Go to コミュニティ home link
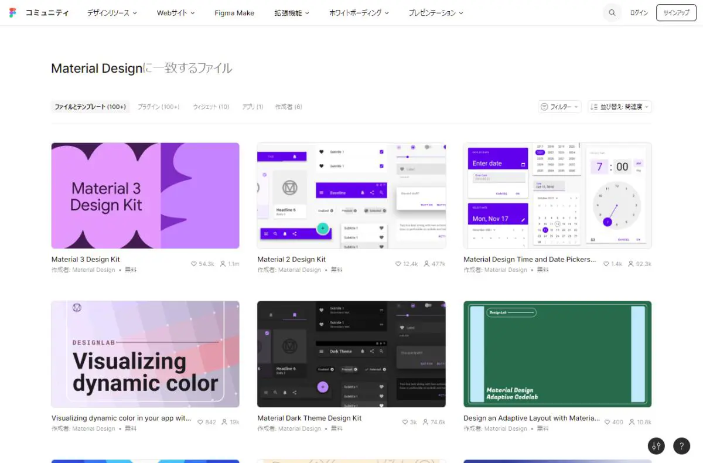 point(47,12)
